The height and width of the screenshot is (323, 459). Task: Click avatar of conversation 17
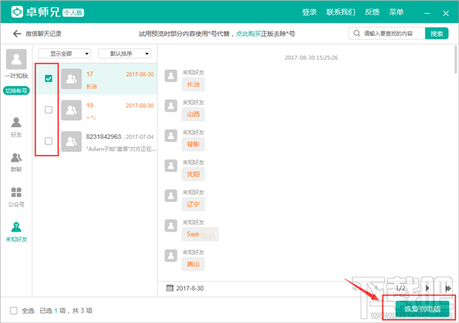71,79
